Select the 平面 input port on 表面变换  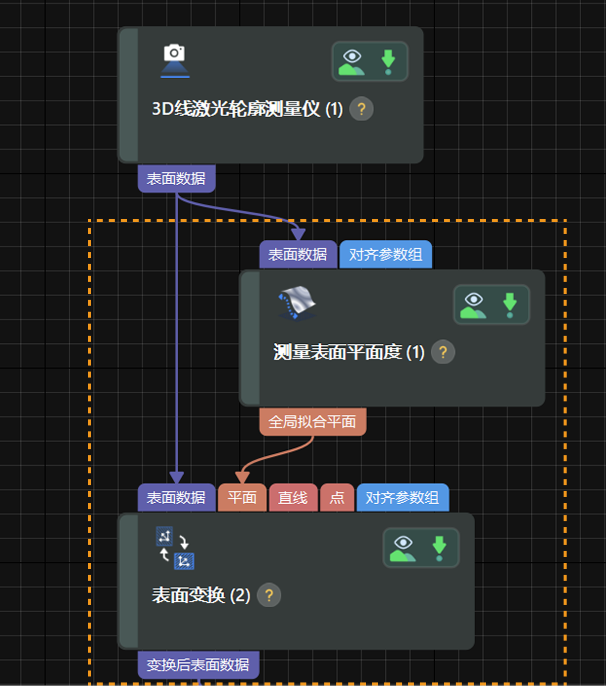pos(241,497)
